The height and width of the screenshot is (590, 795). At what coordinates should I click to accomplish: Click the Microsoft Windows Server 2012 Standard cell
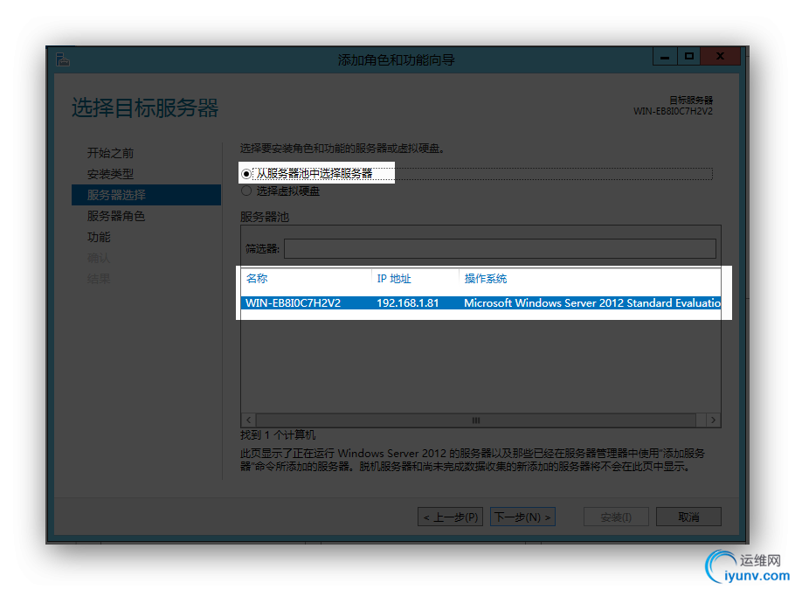point(591,302)
